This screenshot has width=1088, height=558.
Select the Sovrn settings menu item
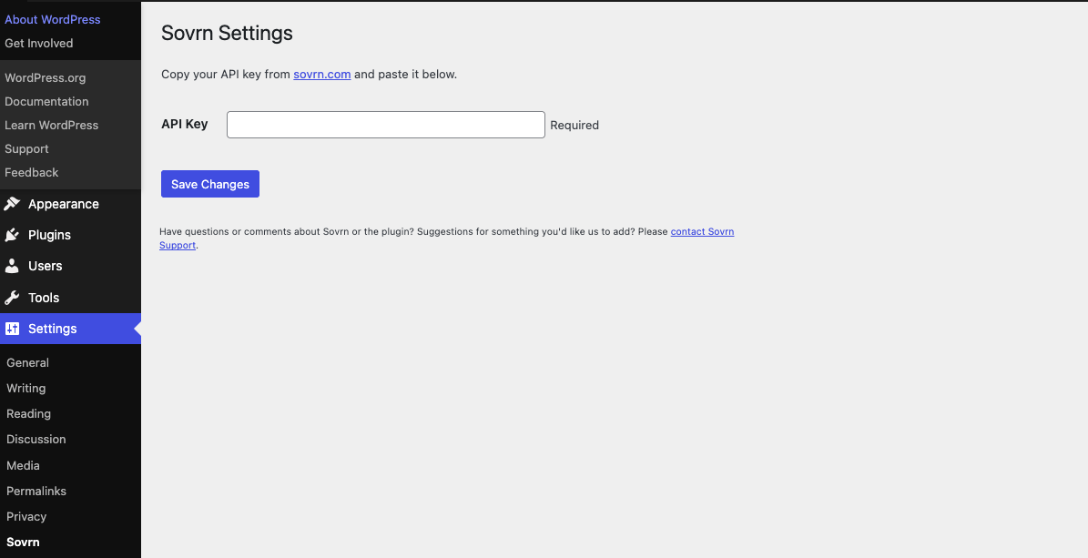(x=22, y=542)
